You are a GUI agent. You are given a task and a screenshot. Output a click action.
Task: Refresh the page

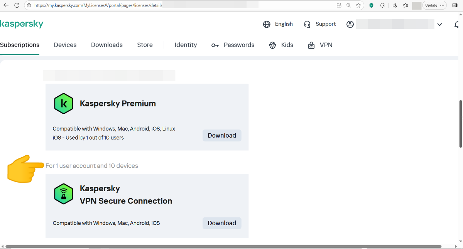tap(17, 5)
